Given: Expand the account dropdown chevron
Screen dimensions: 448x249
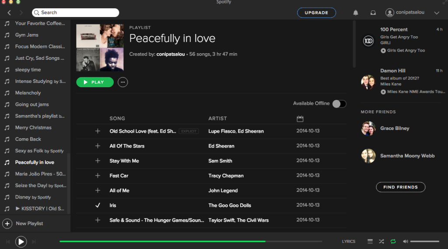Looking at the screenshot, I should [x=437, y=13].
